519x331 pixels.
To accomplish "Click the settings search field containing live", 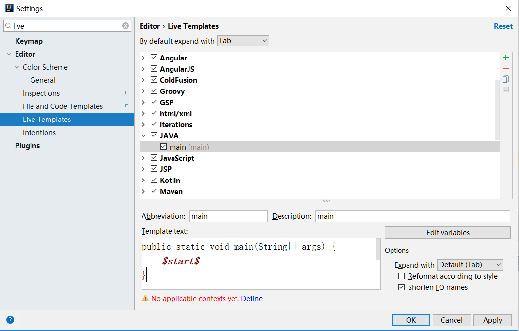I will [67, 26].
